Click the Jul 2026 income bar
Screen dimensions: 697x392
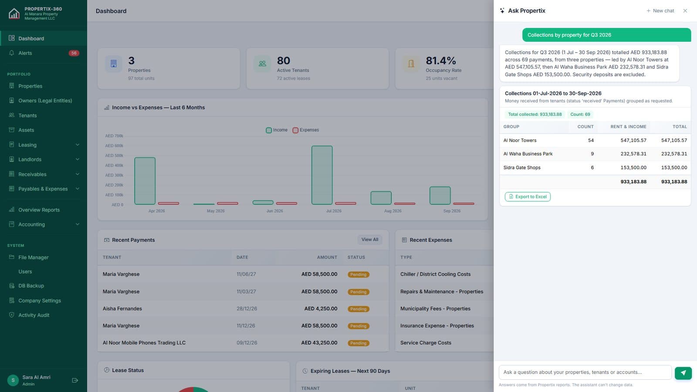[322, 175]
